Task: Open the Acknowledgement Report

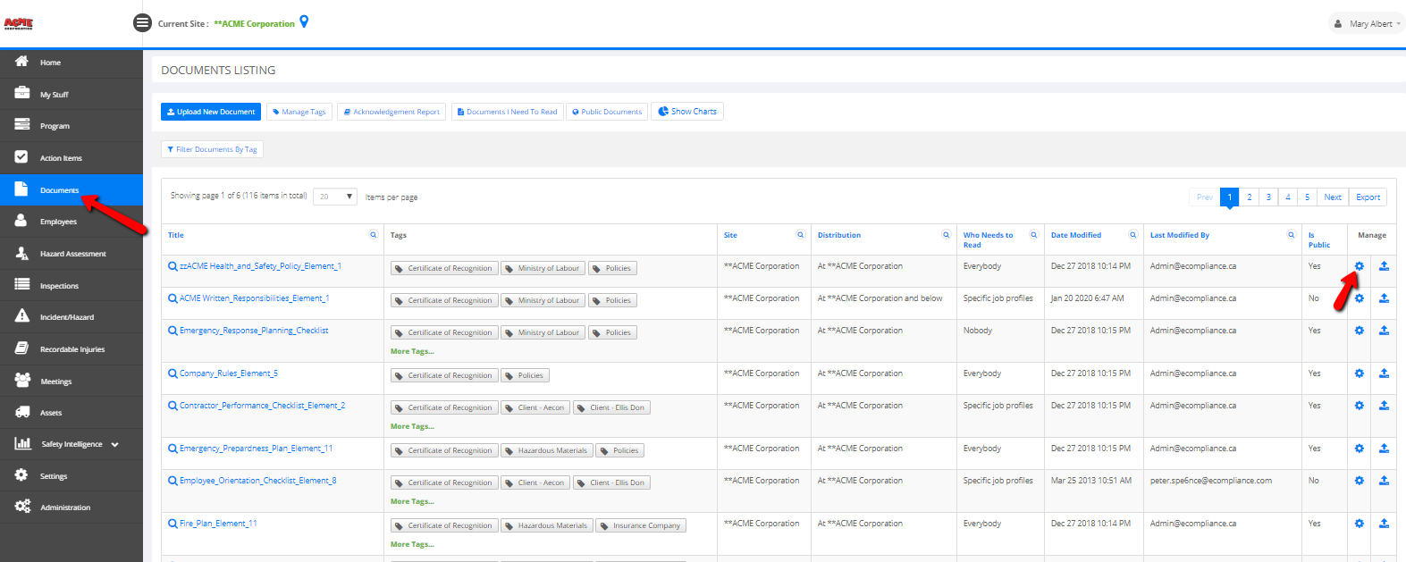Action: (x=391, y=112)
